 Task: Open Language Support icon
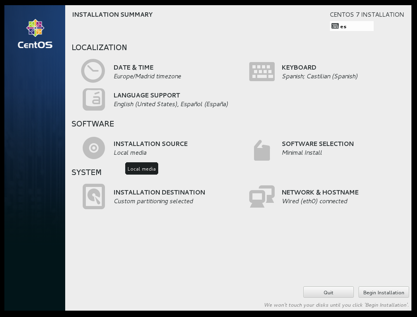(93, 99)
